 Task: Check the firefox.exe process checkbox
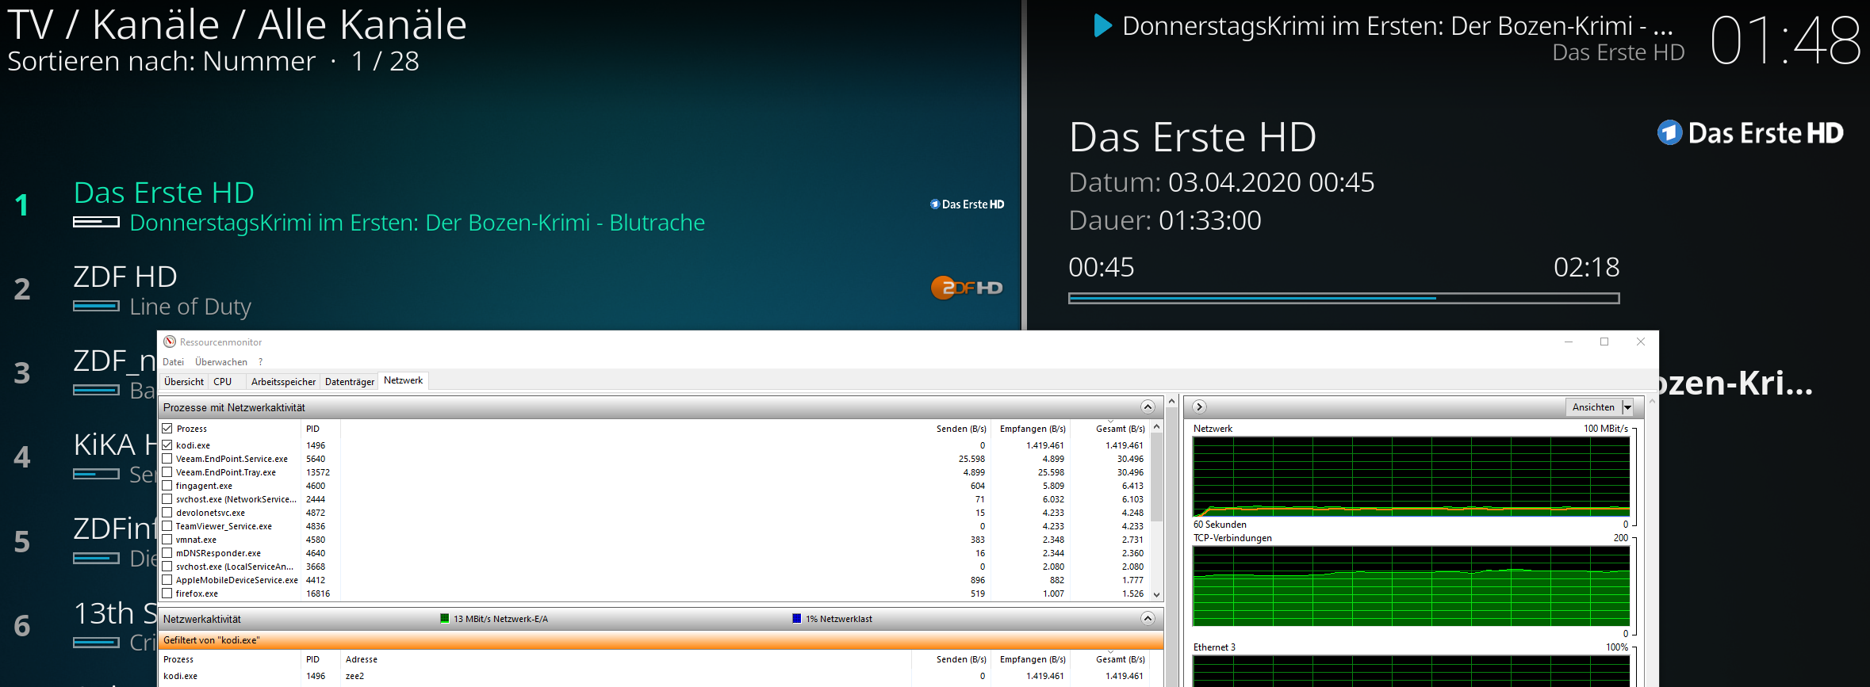tap(167, 593)
